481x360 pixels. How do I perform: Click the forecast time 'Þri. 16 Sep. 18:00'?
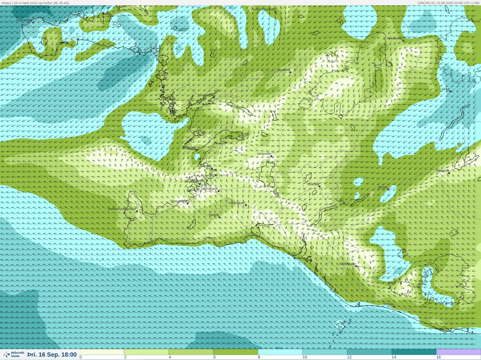[52, 354]
